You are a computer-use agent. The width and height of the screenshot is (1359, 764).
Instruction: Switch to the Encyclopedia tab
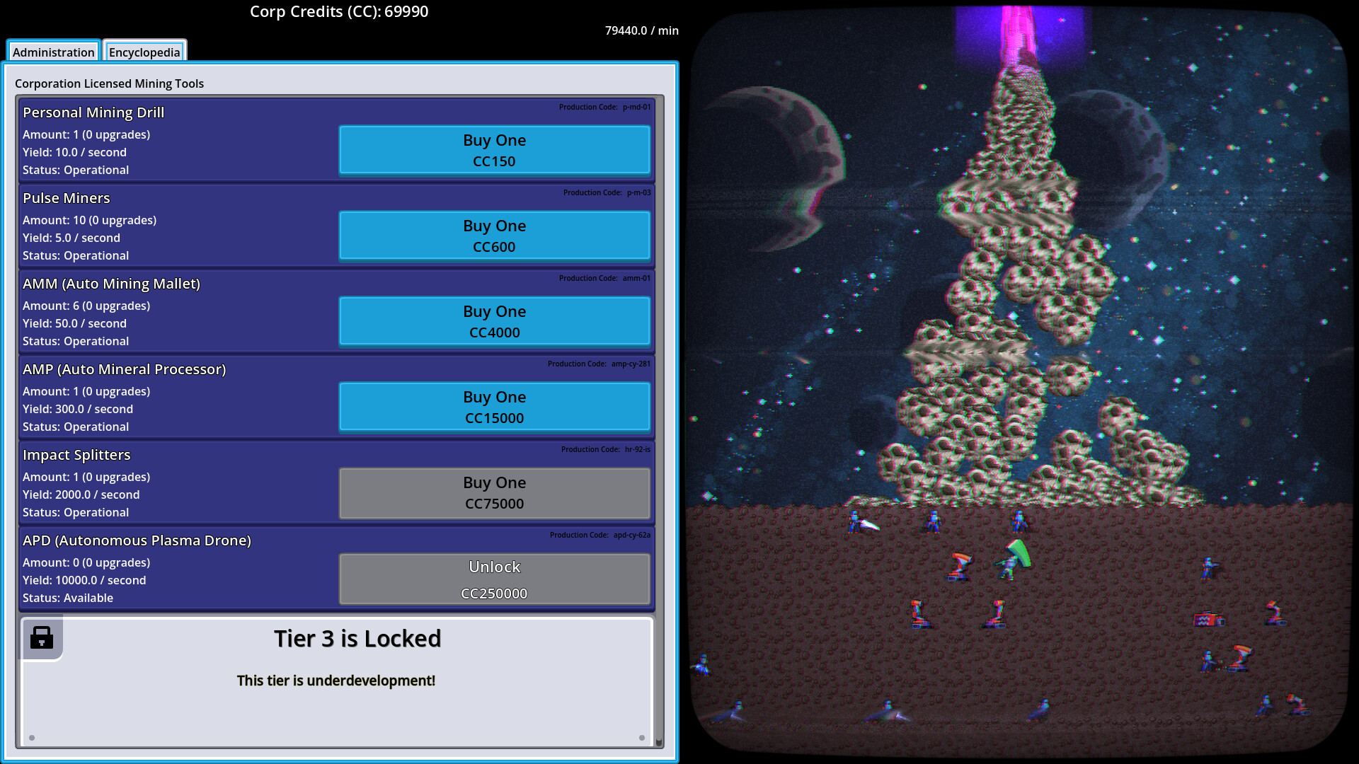(x=144, y=52)
